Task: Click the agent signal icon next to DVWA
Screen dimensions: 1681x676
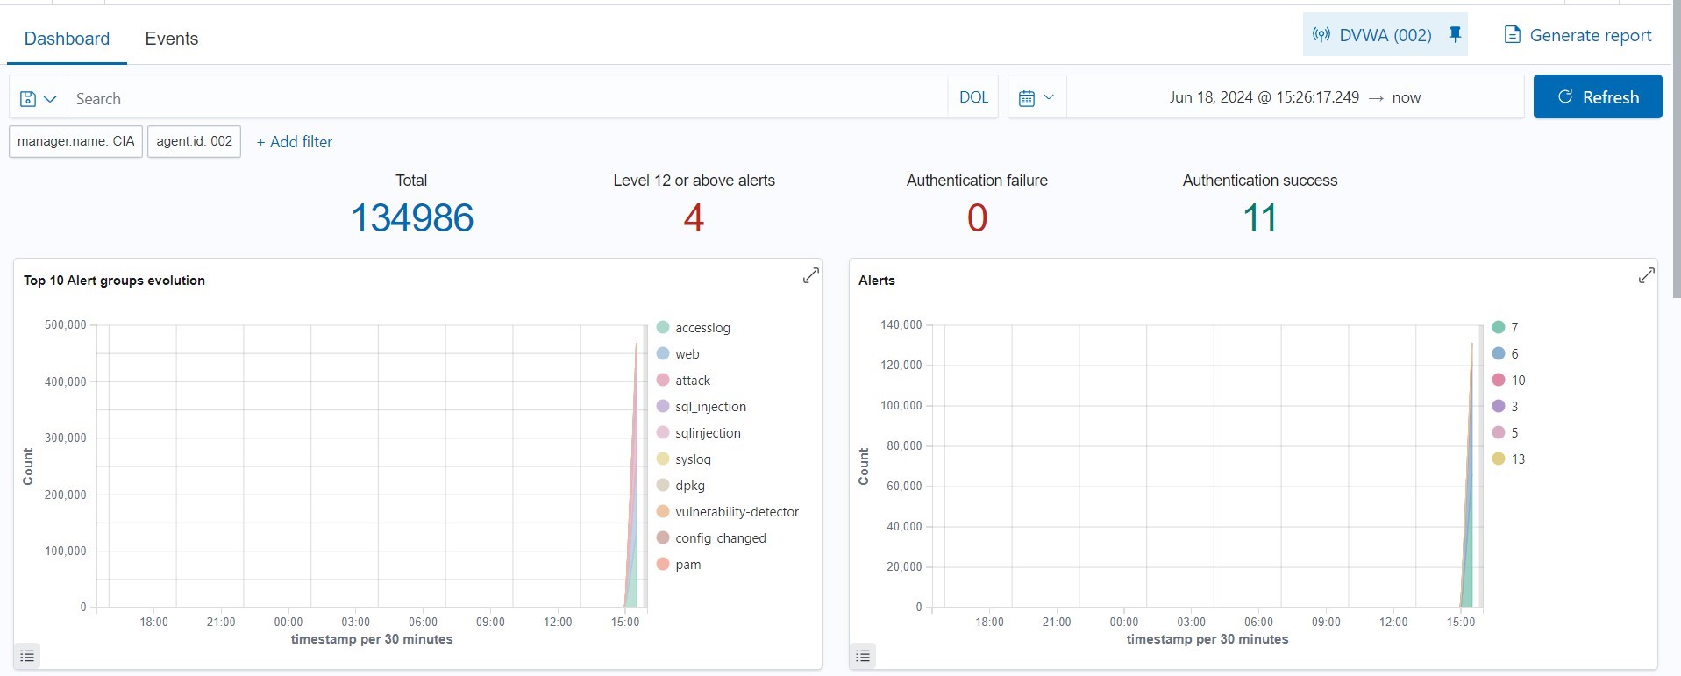Action: pos(1321,35)
